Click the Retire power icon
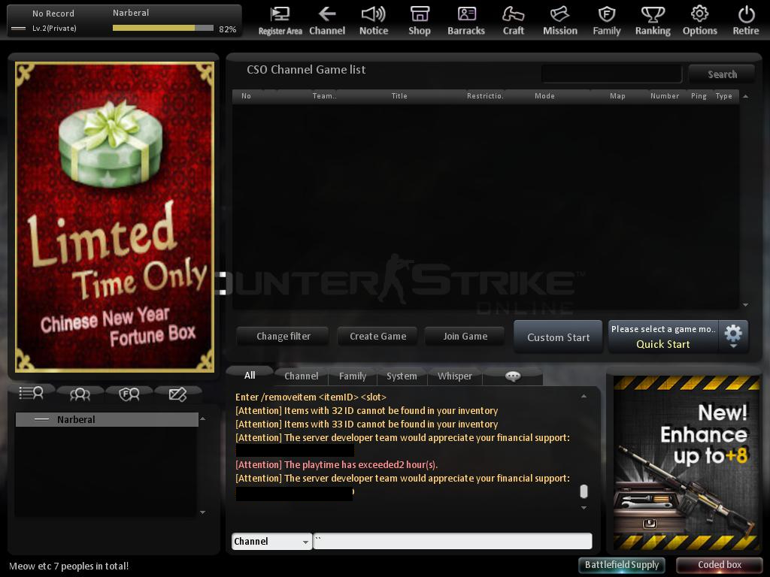This screenshot has height=577, width=770. point(746,21)
